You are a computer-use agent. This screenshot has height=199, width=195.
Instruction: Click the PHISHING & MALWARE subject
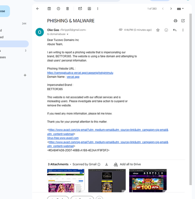pos(71,21)
